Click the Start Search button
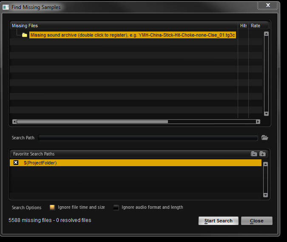 coord(219,221)
